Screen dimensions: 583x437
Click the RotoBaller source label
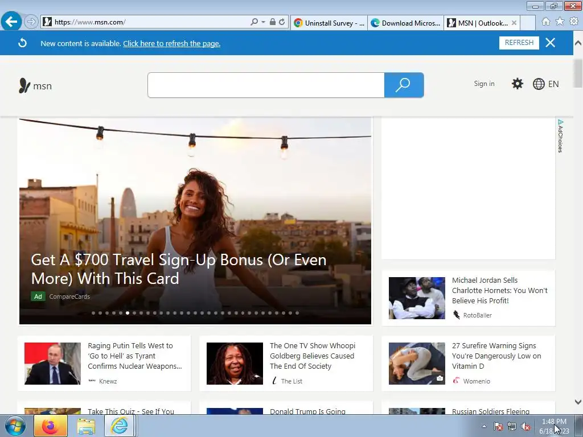(x=477, y=315)
